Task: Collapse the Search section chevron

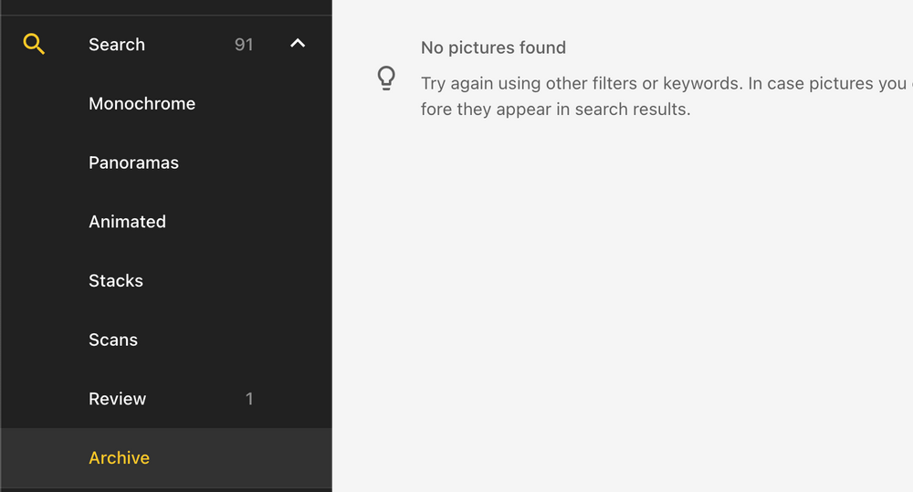Action: [x=298, y=44]
